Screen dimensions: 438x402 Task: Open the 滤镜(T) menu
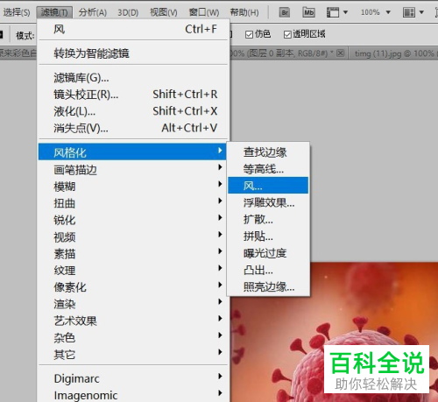tap(54, 12)
